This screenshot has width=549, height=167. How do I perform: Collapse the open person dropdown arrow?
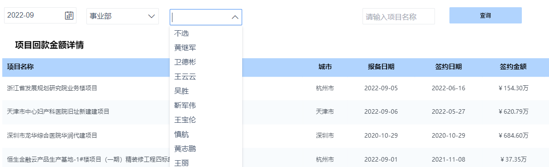pos(235,17)
